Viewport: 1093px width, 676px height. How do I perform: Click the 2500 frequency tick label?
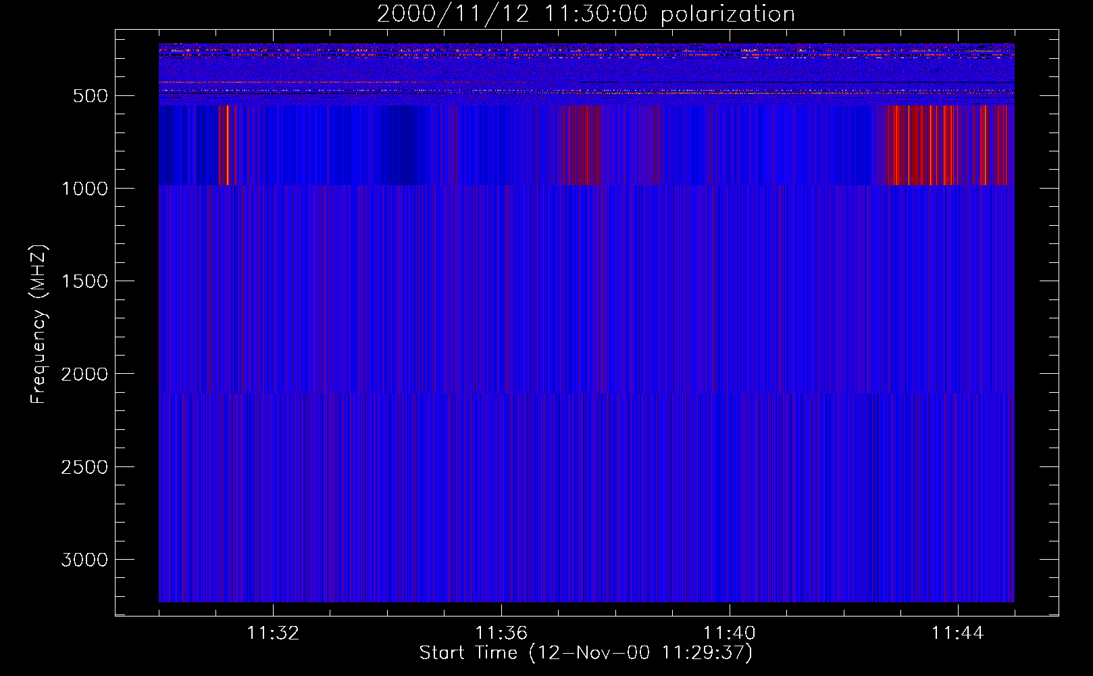[x=84, y=467]
